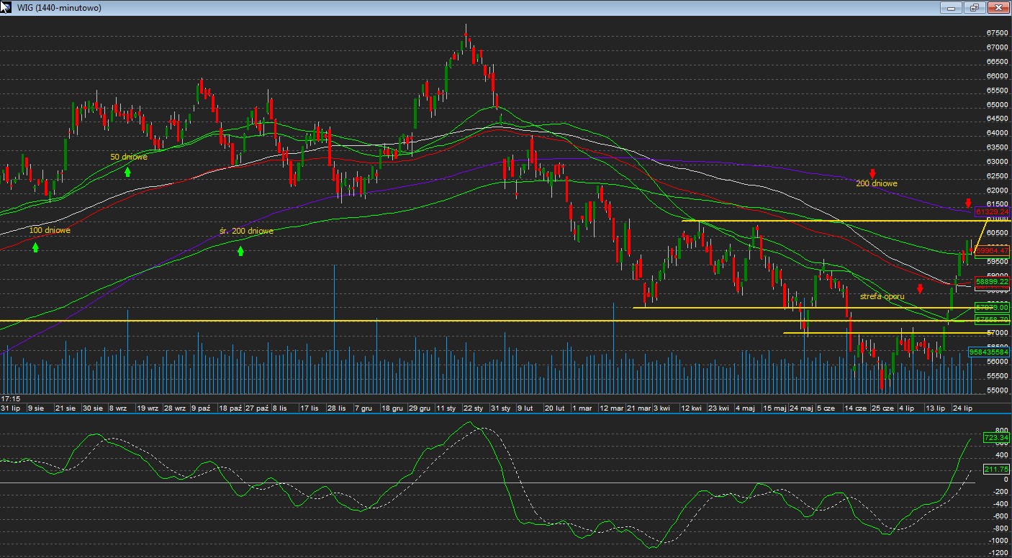Viewport: 1012px width, 558px height.
Task: Select the "śr. 200 dniowe" annotation
Action: pyautogui.click(x=246, y=231)
